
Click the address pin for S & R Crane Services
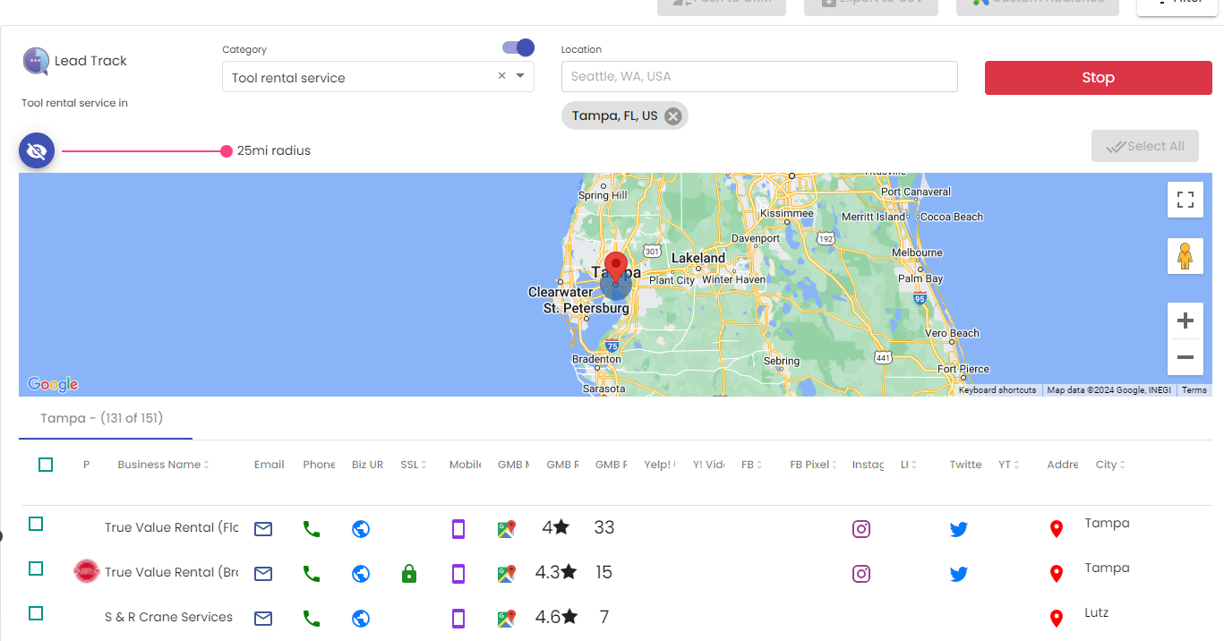point(1057,619)
